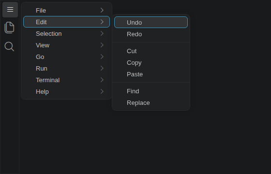Open the Help menu
Viewport: 271px width, 174px height.
pyautogui.click(x=67, y=91)
